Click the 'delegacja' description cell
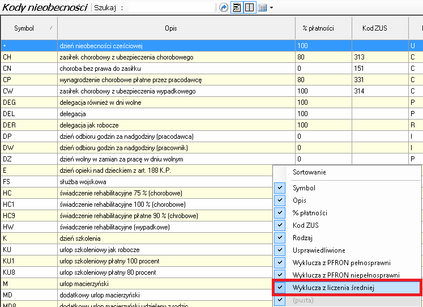The width and height of the screenshot is (423, 307). pyautogui.click(x=177, y=114)
